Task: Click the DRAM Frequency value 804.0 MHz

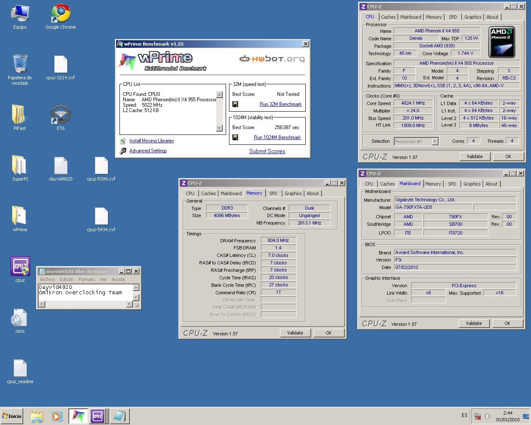Action: point(278,240)
